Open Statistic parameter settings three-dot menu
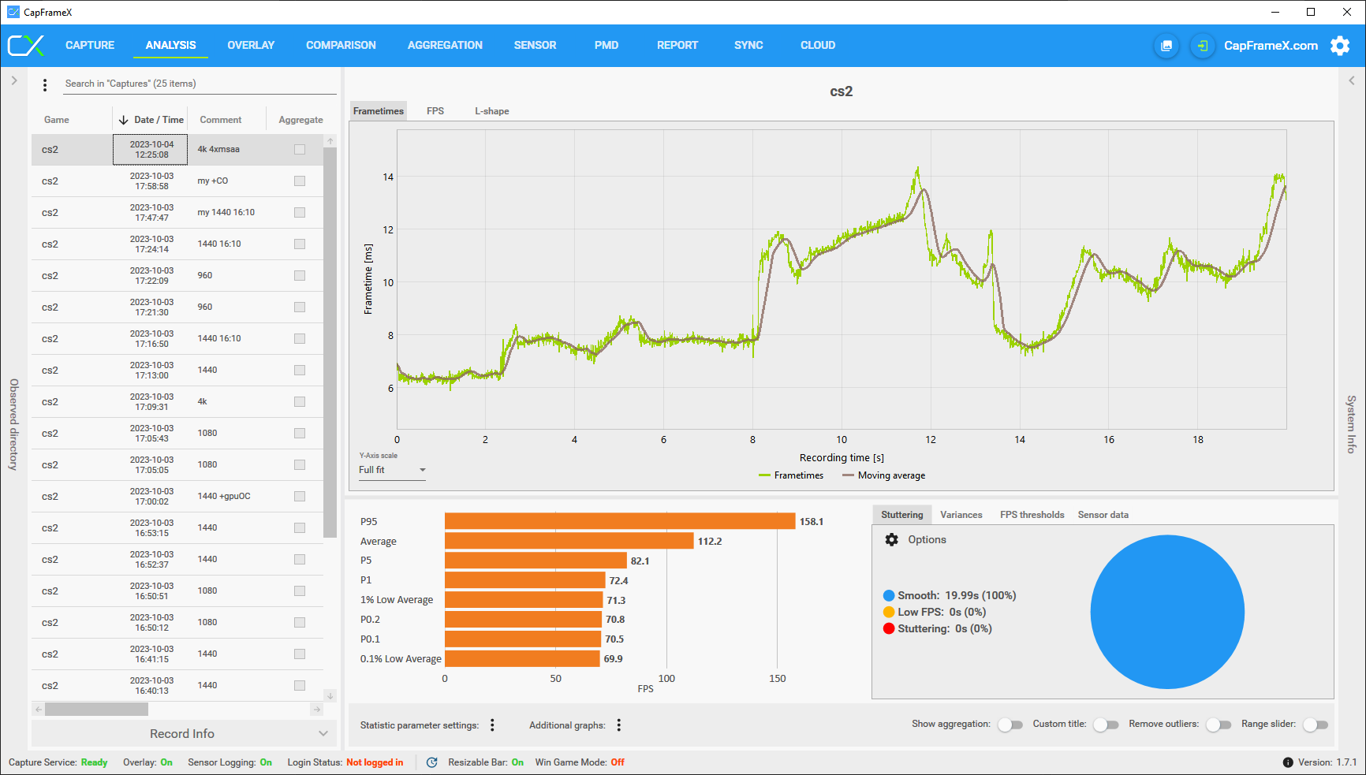1366x775 pixels. click(492, 725)
